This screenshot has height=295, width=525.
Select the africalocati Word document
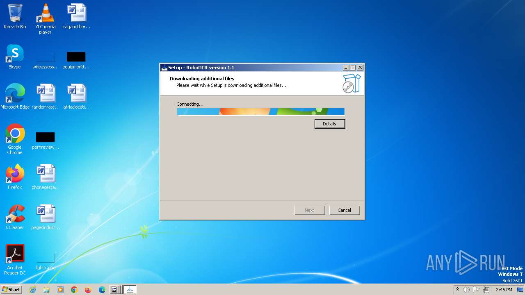76,97
